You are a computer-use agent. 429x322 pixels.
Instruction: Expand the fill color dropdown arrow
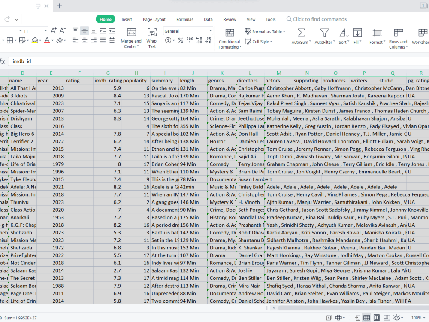click(40, 40)
